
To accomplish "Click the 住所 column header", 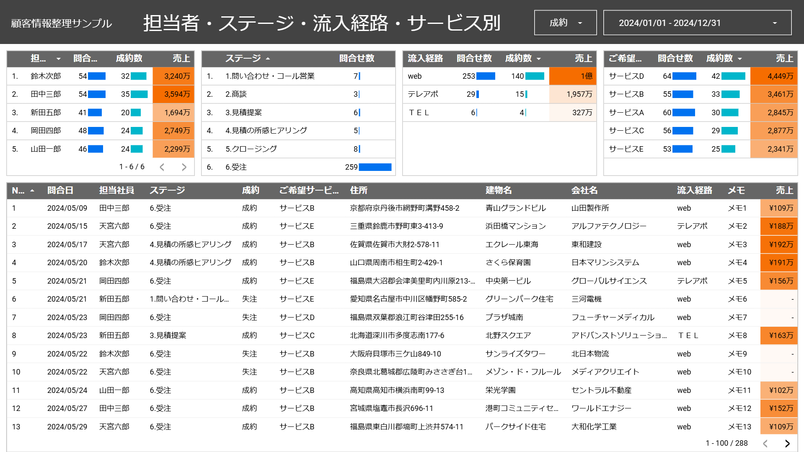I will click(359, 191).
